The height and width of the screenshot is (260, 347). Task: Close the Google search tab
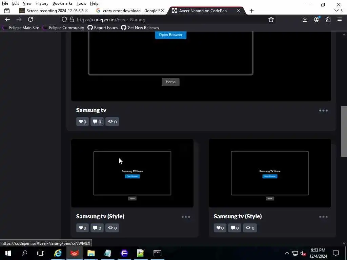coord(162,10)
